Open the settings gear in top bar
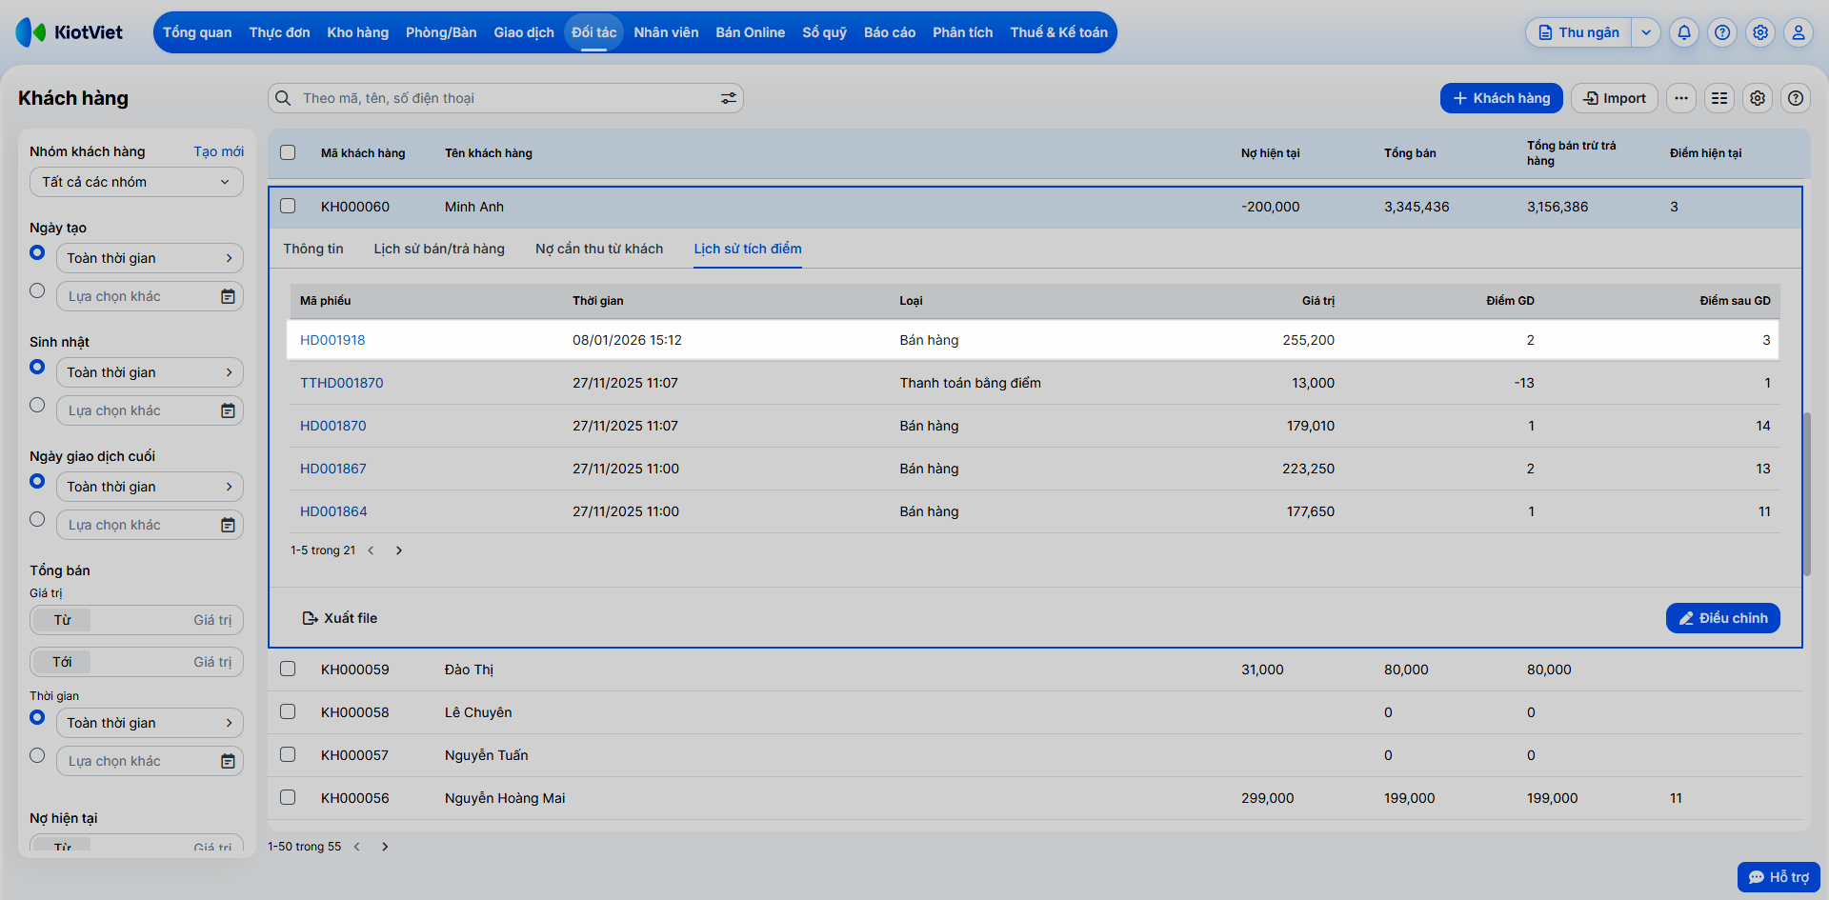 pos(1760,32)
